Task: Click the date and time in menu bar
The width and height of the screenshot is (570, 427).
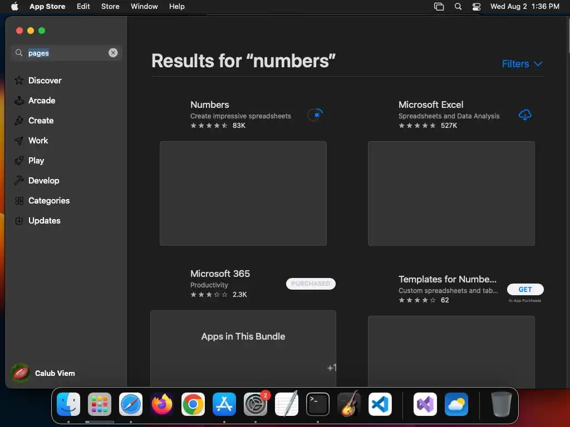Action: pyautogui.click(x=524, y=7)
